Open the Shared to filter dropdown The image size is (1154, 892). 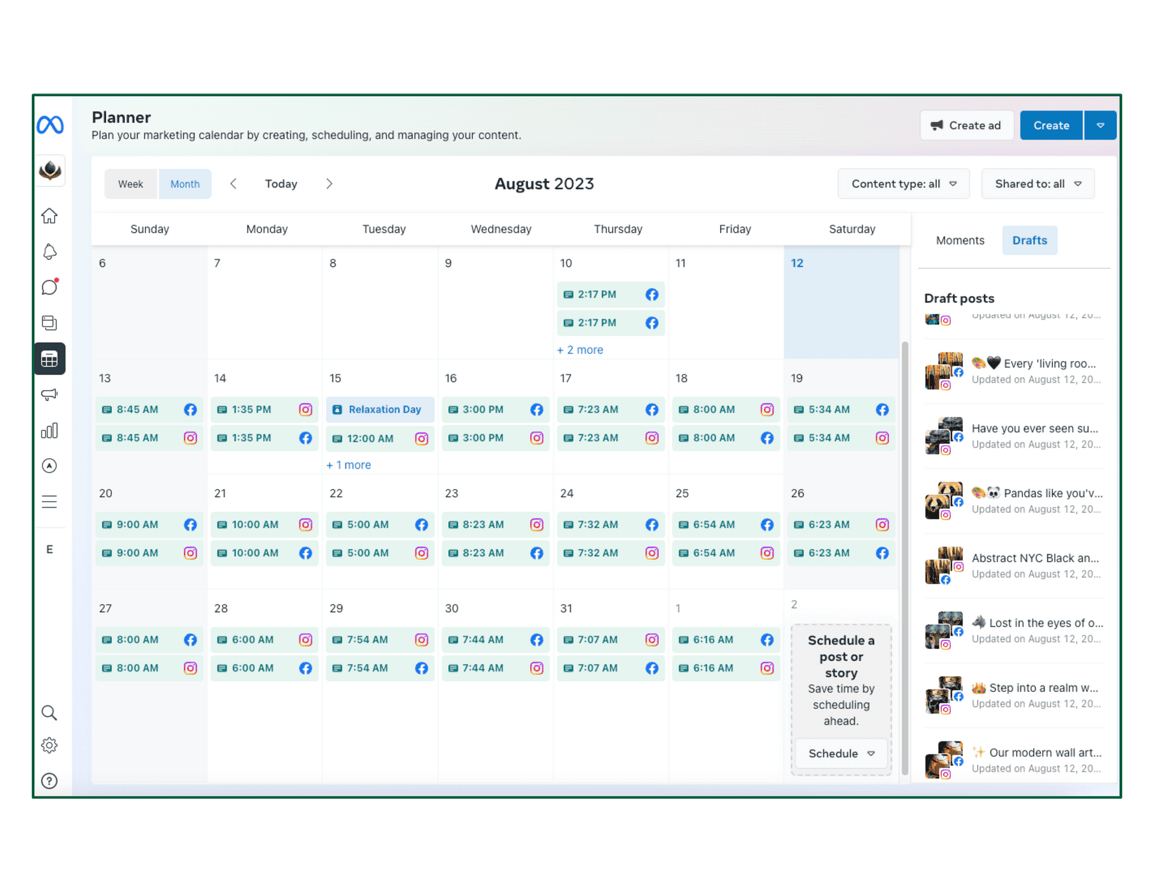pos(1037,184)
